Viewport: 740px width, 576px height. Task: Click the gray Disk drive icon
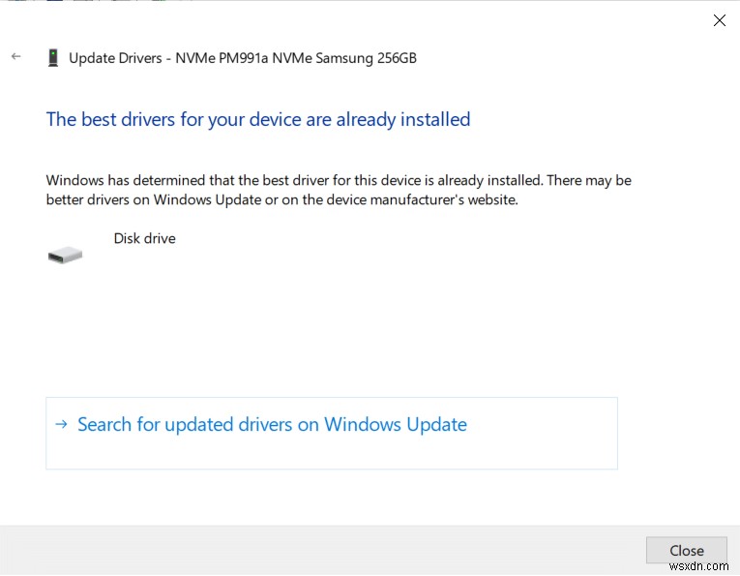[65, 255]
